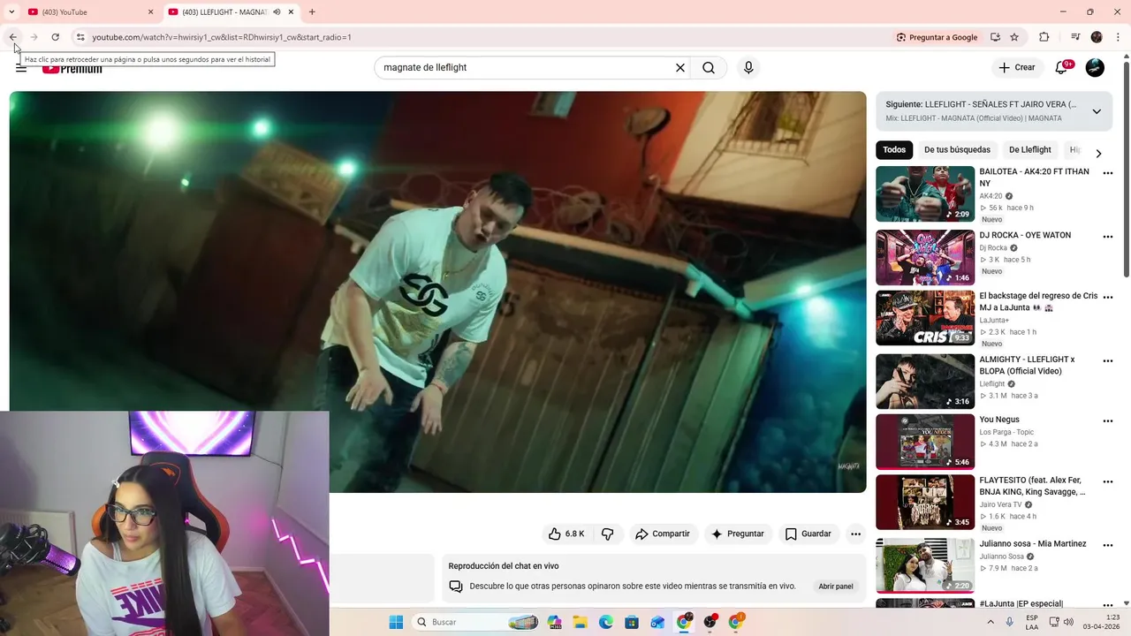Show hidden system tray icons

990,622
